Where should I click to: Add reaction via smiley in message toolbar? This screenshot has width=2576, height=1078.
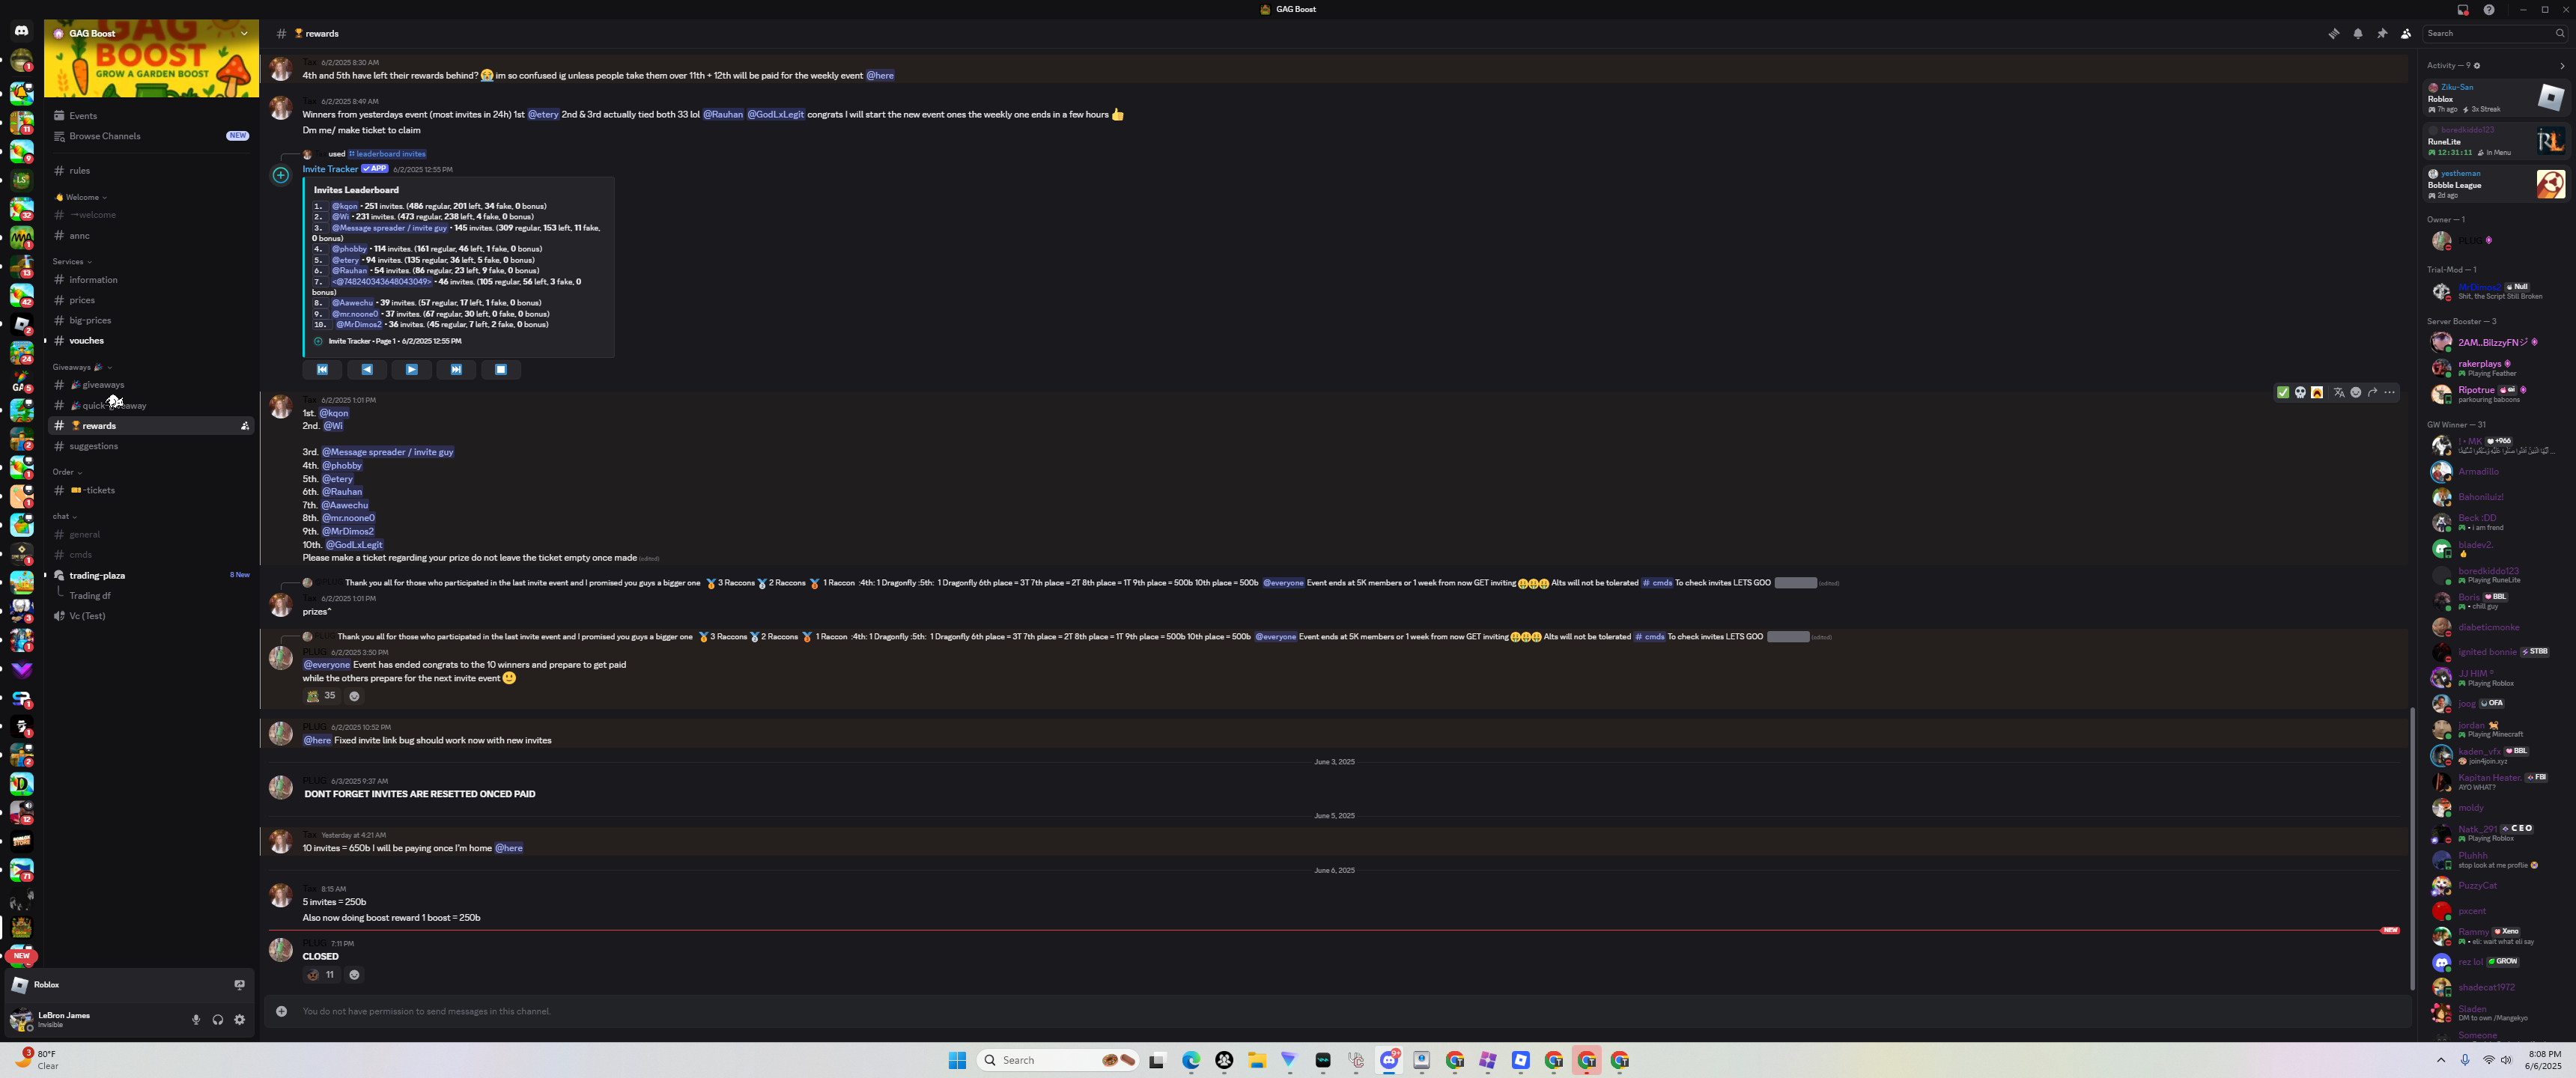[2356, 393]
